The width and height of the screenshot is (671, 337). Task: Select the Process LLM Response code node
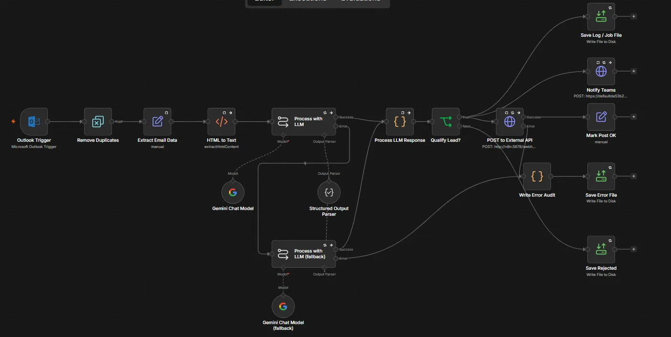(x=400, y=122)
